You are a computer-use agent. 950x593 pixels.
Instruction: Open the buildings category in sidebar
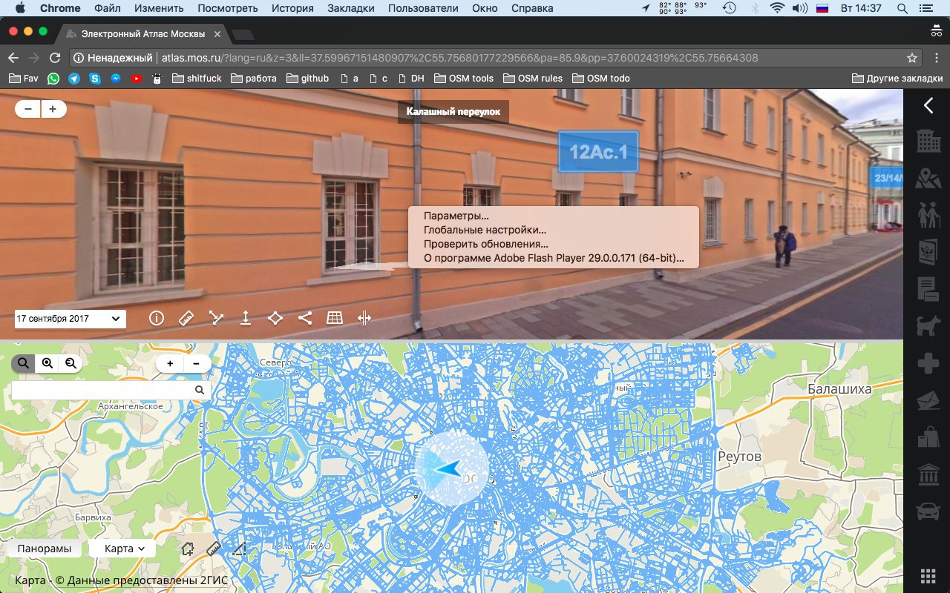pyautogui.click(x=928, y=141)
